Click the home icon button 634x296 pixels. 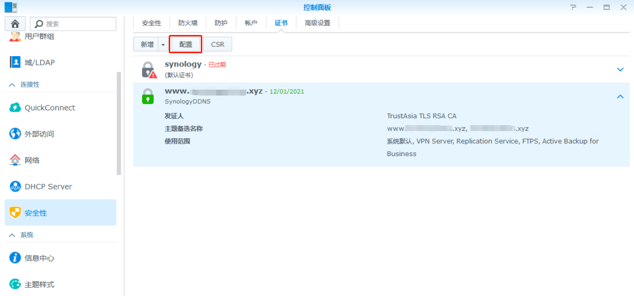coord(15,24)
